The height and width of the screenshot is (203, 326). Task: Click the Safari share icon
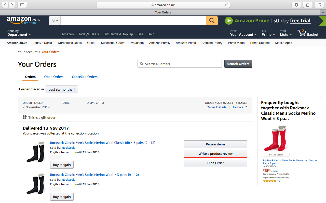click(308, 5)
